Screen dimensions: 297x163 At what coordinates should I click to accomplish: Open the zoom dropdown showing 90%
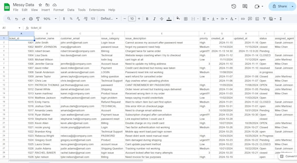[x=50, y=19]
